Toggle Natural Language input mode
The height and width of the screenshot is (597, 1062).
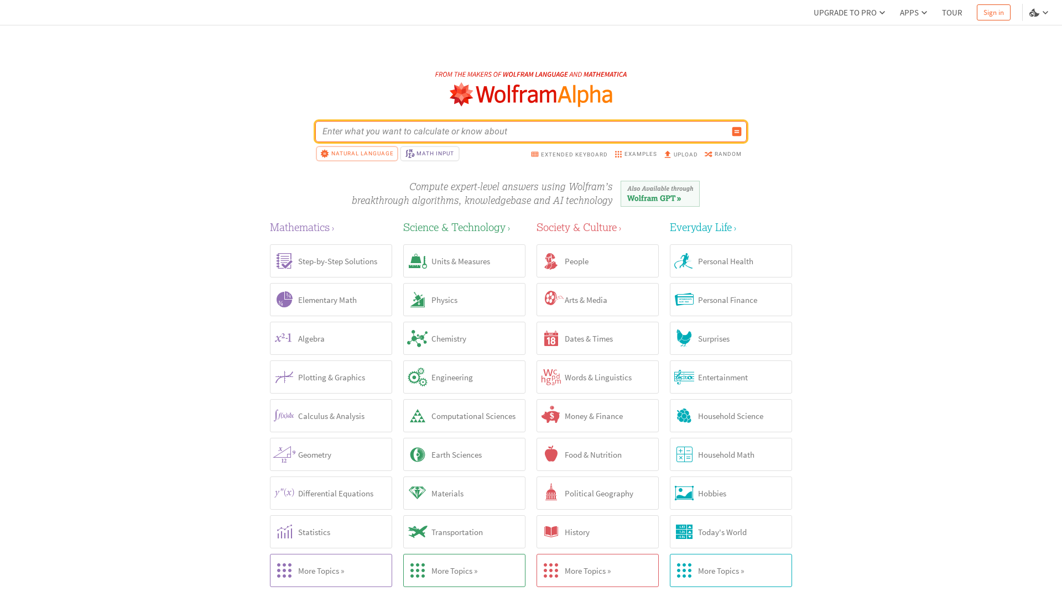357,153
